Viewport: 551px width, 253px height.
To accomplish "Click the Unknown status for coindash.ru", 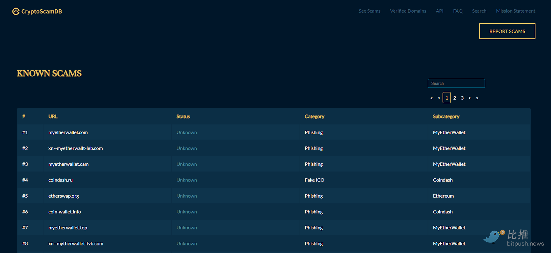I will [x=187, y=180].
